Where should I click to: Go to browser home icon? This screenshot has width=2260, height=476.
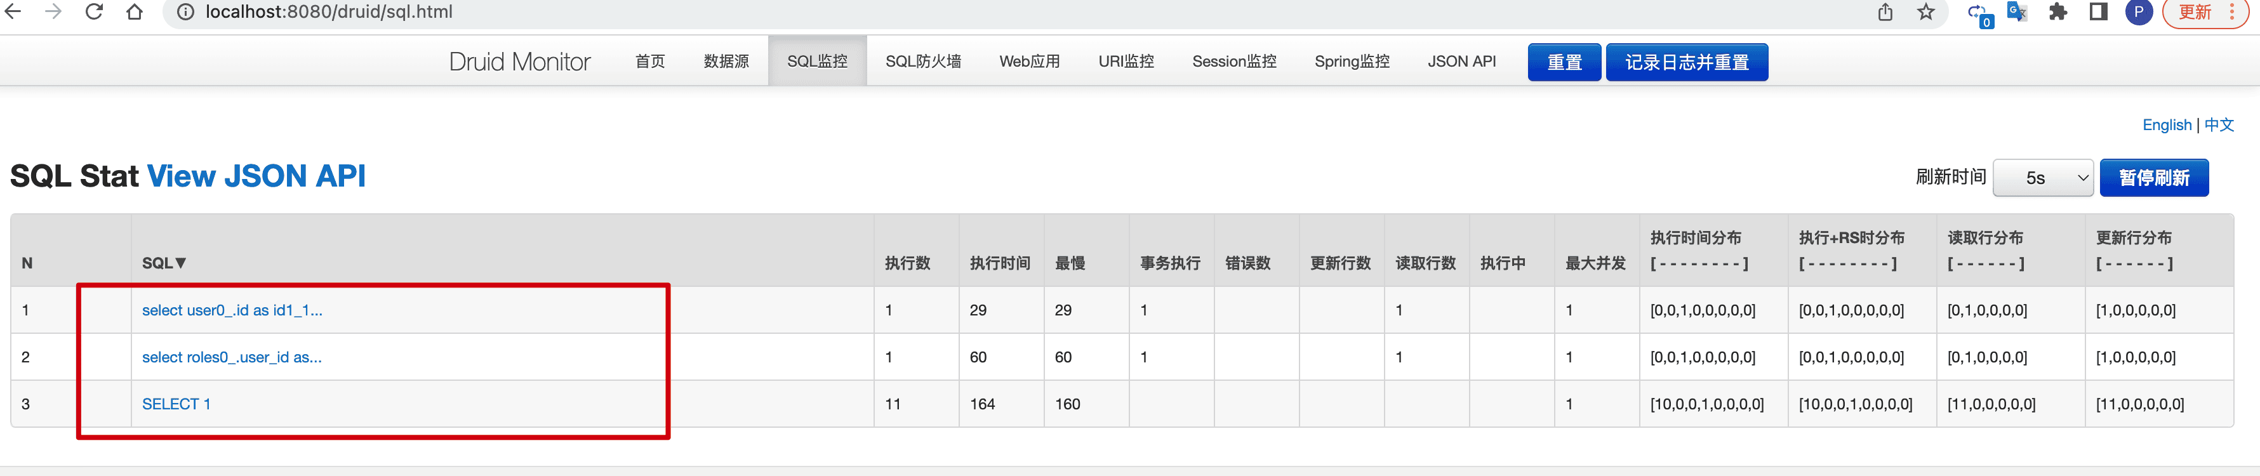tap(134, 12)
